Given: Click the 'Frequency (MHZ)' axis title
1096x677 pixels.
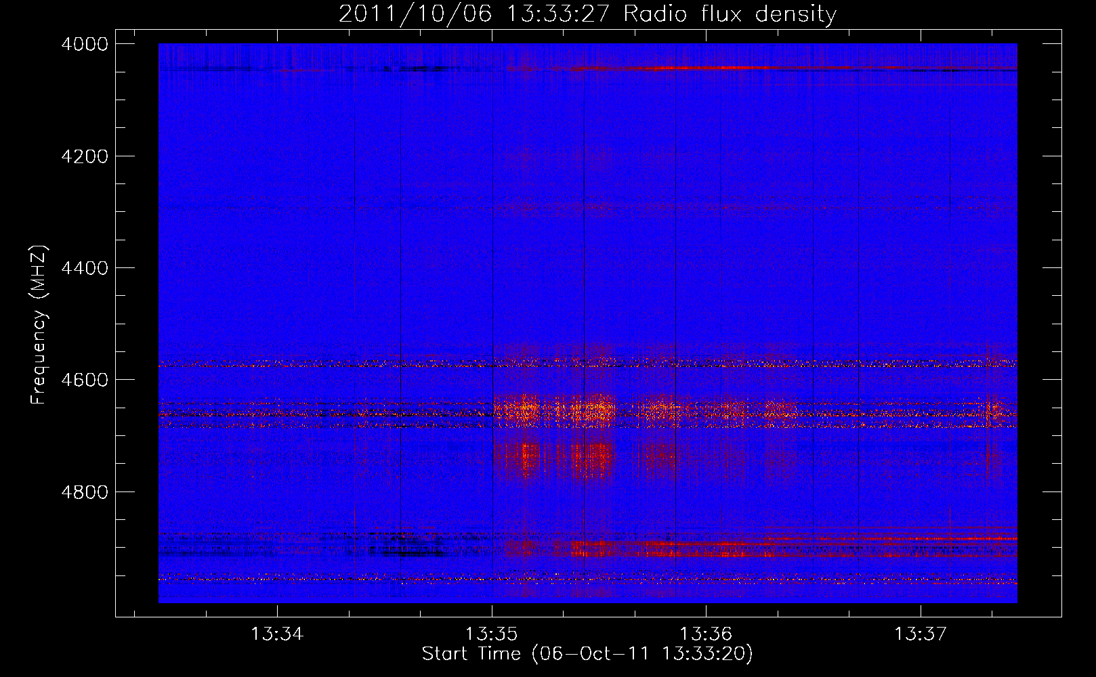Looking at the screenshot, I should click(39, 325).
